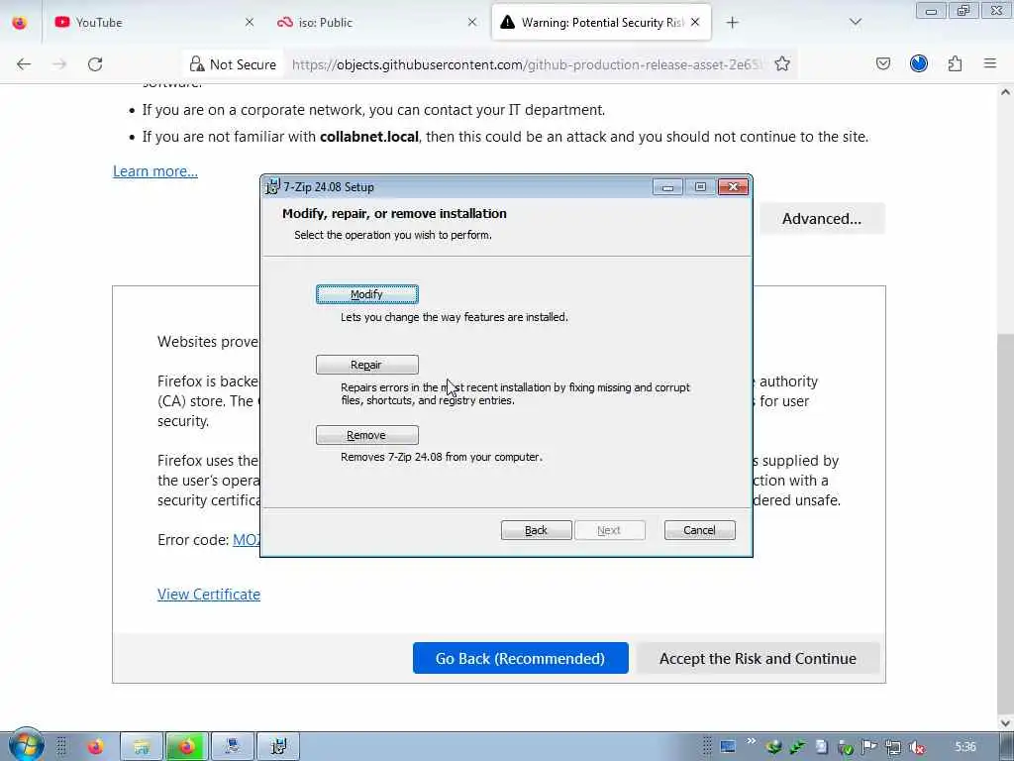Open the Save to Pocket icon
1014x761 pixels.
pyautogui.click(x=882, y=64)
